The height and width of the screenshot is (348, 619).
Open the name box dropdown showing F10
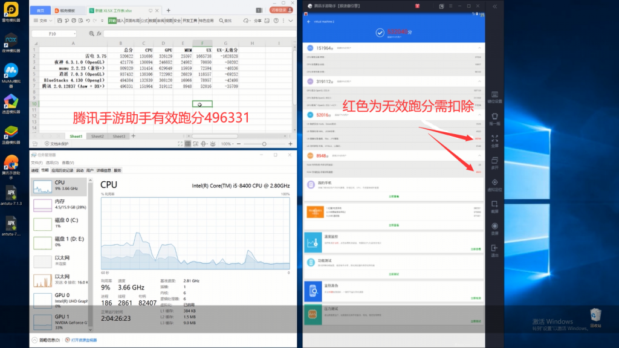point(74,34)
